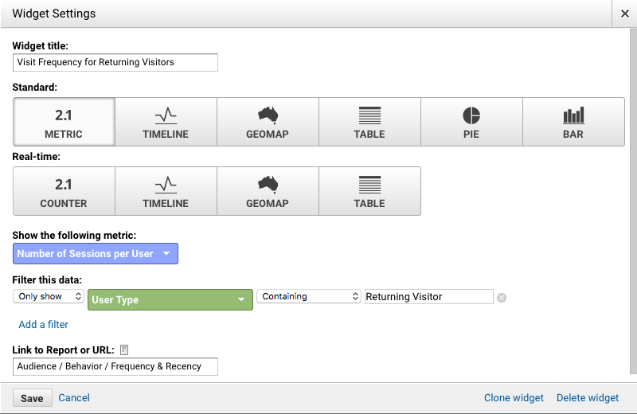
Task: Save the widget settings
Action: coord(33,398)
